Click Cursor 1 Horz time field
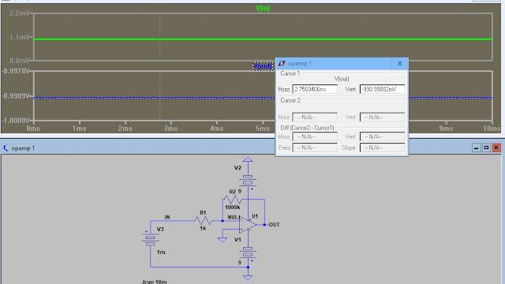The image size is (505, 284). click(x=315, y=89)
